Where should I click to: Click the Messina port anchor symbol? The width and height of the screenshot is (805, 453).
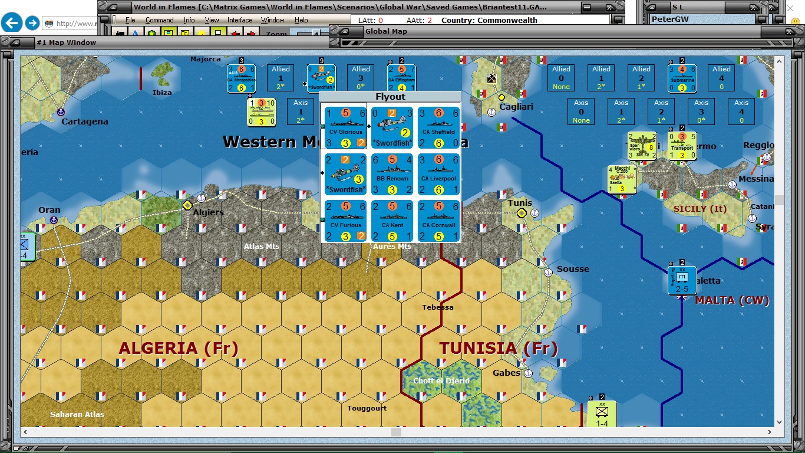[732, 185]
